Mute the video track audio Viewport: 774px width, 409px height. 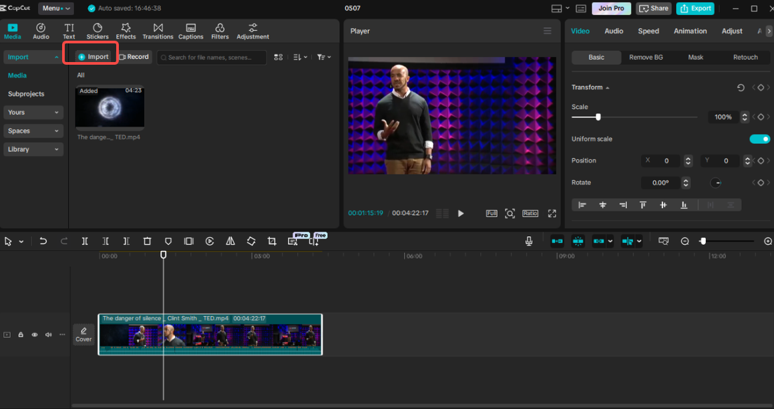(x=48, y=334)
